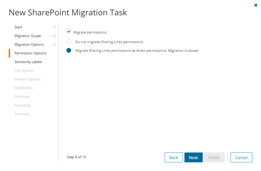Open the Migration Options step
The height and width of the screenshot is (171, 261).
click(x=29, y=45)
